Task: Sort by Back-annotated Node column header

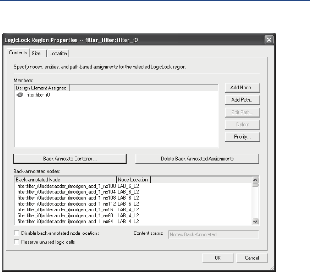Action: click(x=65, y=180)
